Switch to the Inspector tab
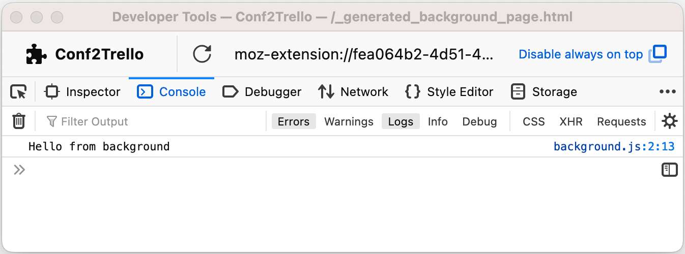Screen dimensions: 685x254 (x=83, y=92)
